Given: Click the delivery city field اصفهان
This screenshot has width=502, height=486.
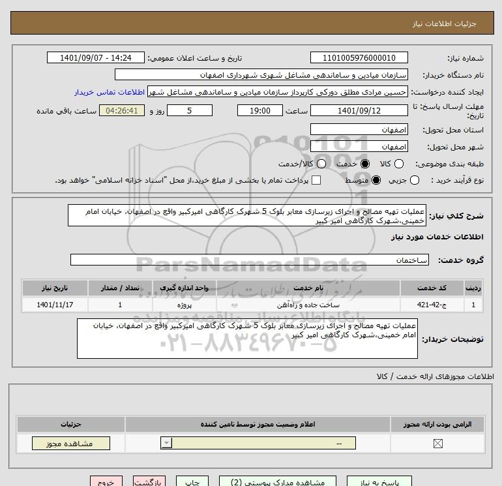Looking at the screenshot, I should 359,146.
